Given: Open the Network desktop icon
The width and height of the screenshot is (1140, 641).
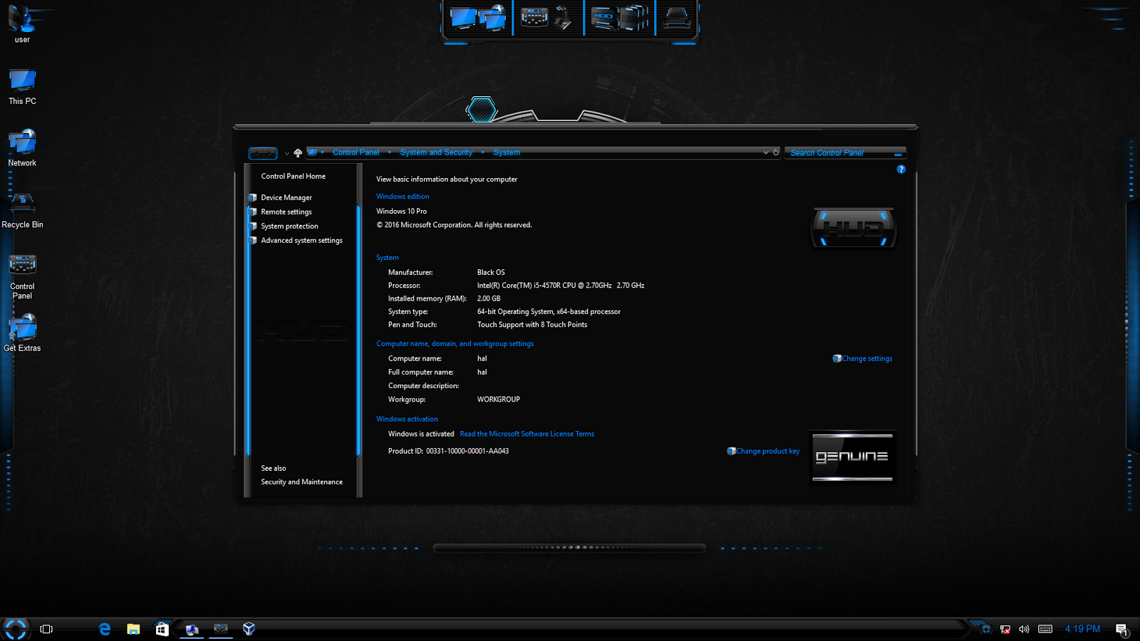Looking at the screenshot, I should pos(22,148).
